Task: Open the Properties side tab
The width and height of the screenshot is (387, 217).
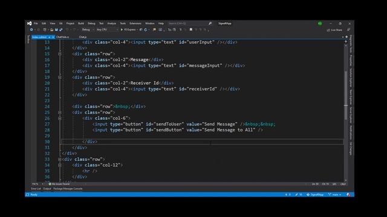Action: [351, 60]
